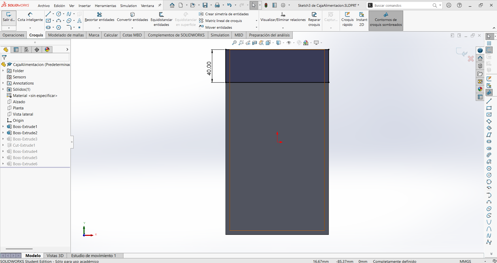Screen dimensions: 497x263
Task: Expand the Sólidos(1) folder
Action: pyautogui.click(x=3, y=89)
